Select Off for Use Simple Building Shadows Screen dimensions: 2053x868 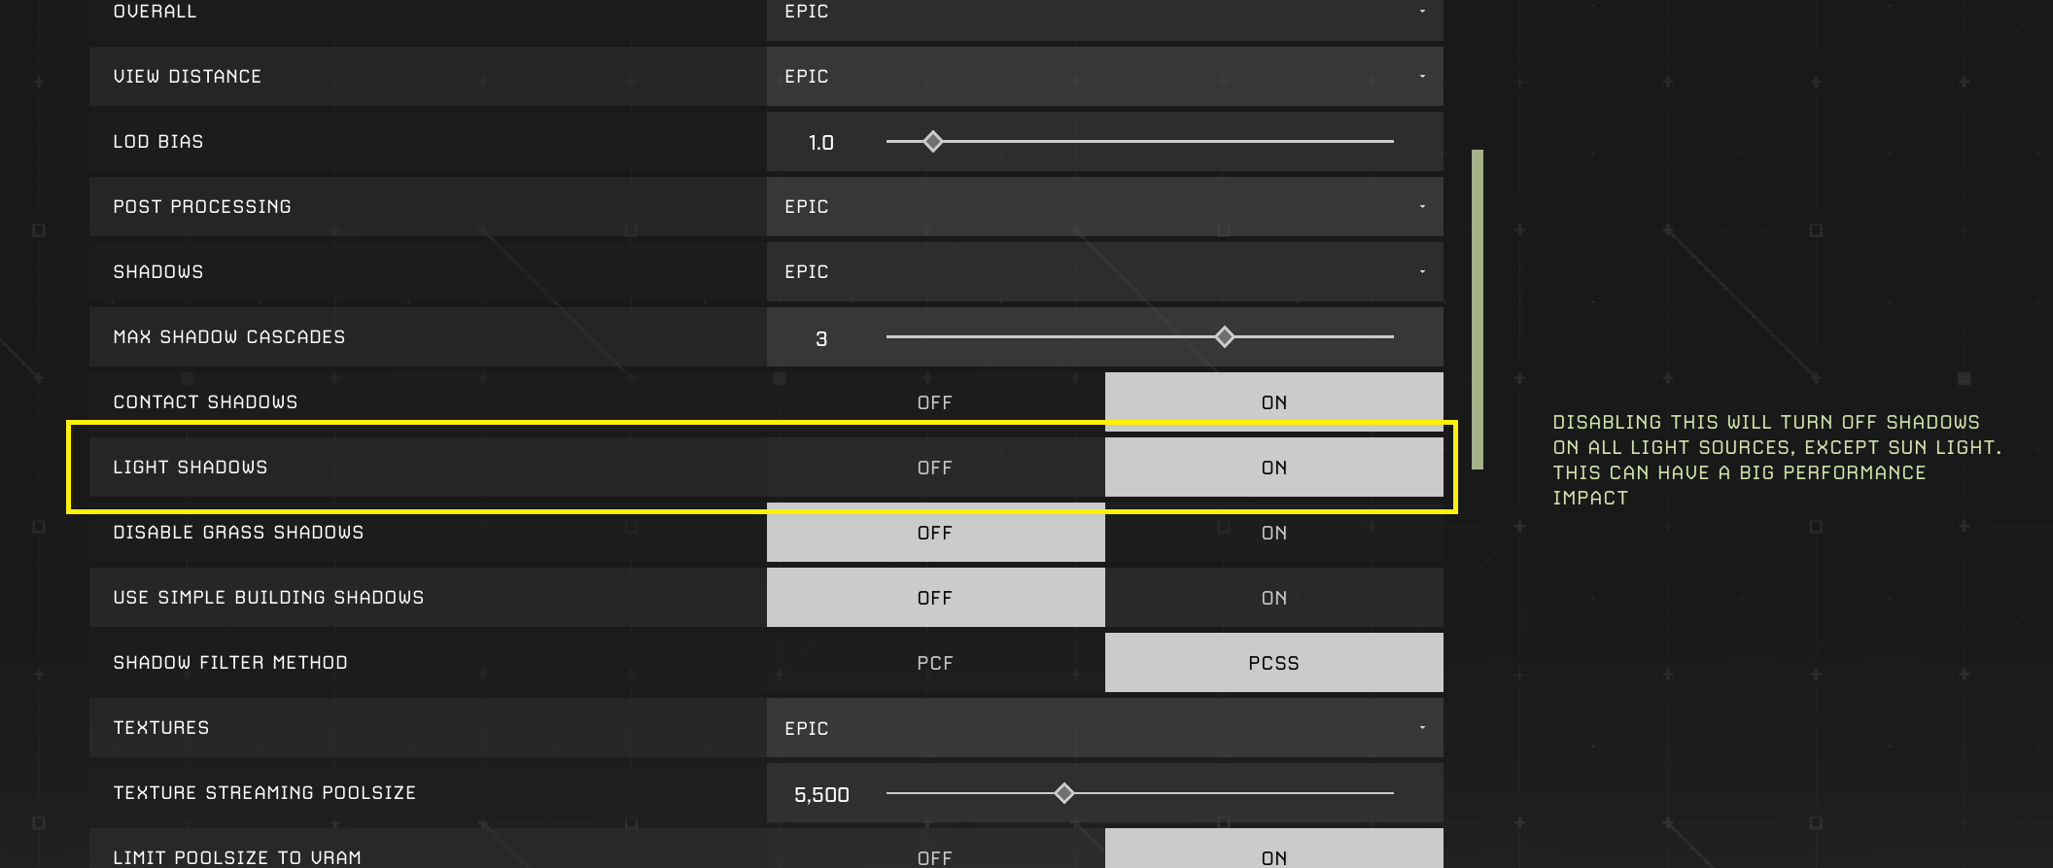pyautogui.click(x=935, y=598)
